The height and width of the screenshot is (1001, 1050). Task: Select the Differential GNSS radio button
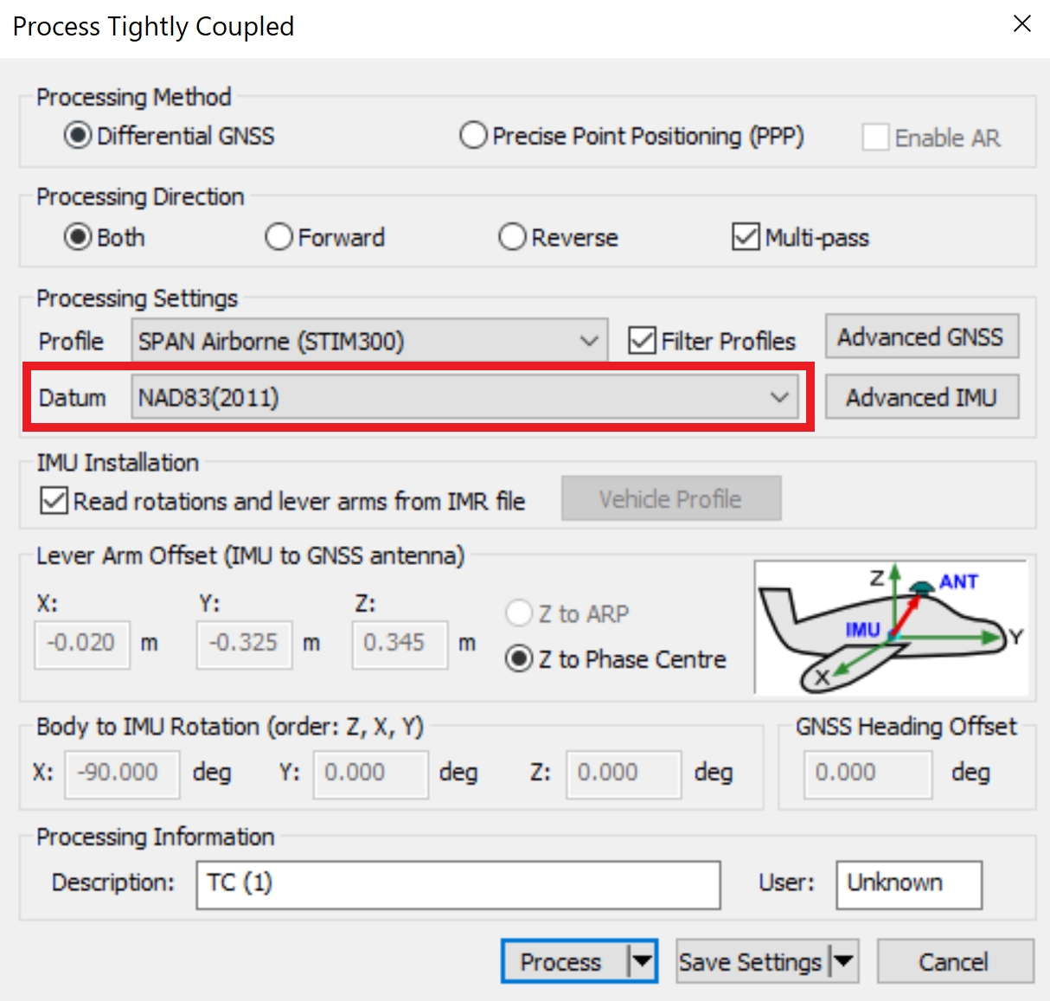tap(78, 136)
